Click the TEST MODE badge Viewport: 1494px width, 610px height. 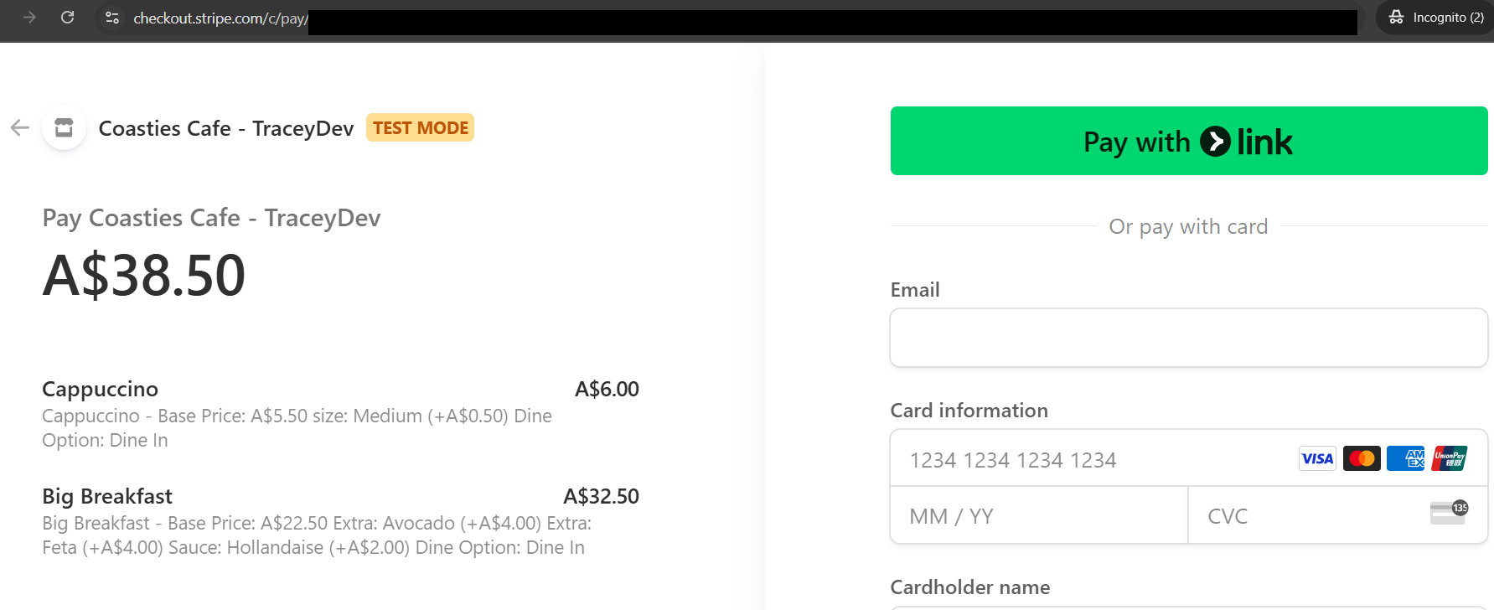pos(420,128)
